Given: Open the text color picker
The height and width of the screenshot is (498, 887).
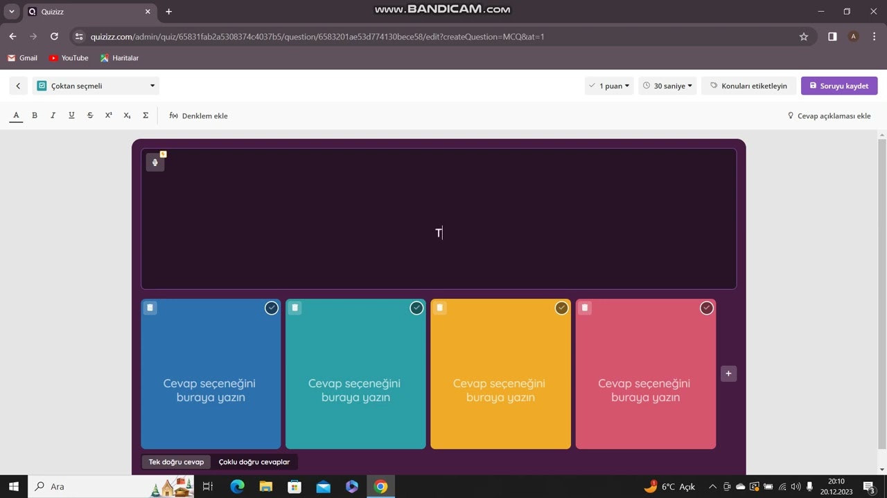Looking at the screenshot, I should 16,116.
